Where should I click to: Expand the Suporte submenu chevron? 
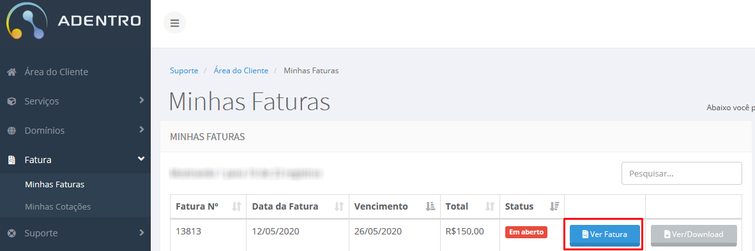[x=142, y=233]
